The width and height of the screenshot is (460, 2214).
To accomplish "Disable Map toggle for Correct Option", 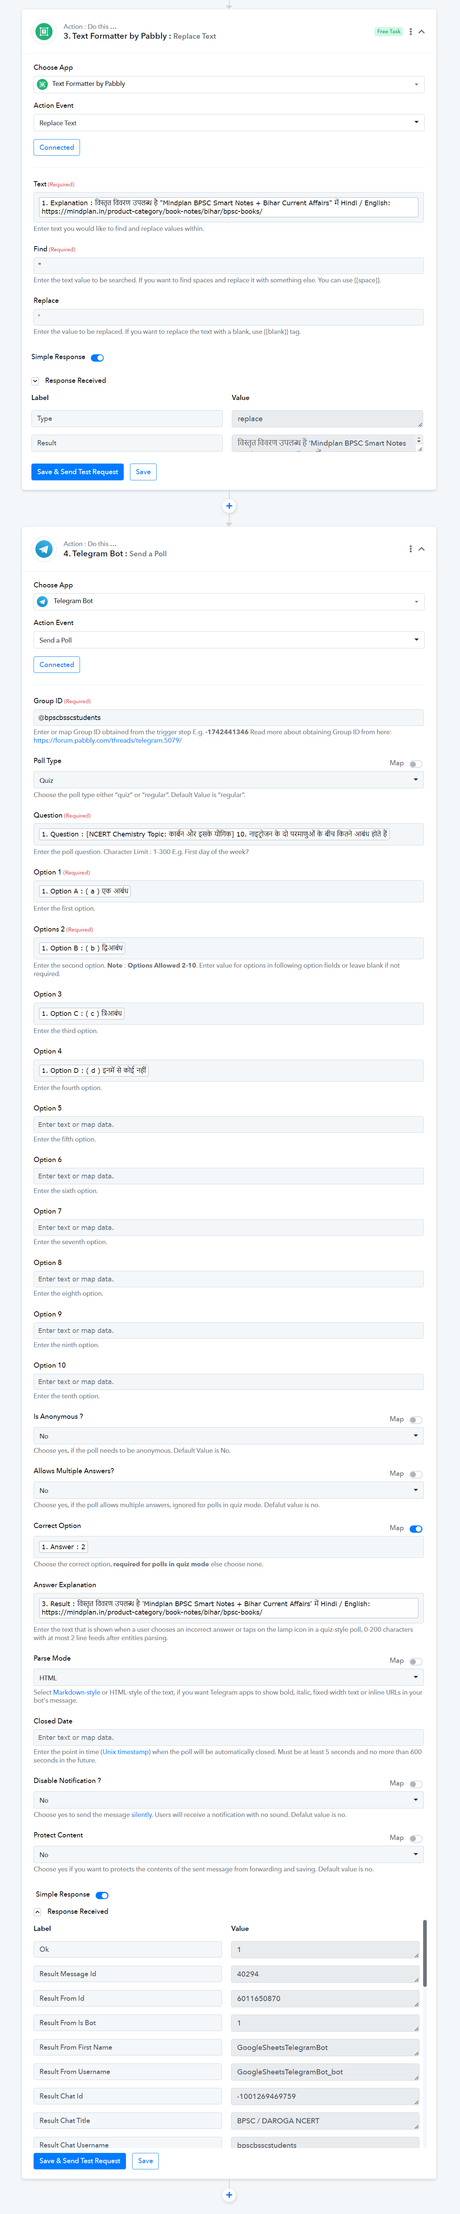I will [415, 1529].
